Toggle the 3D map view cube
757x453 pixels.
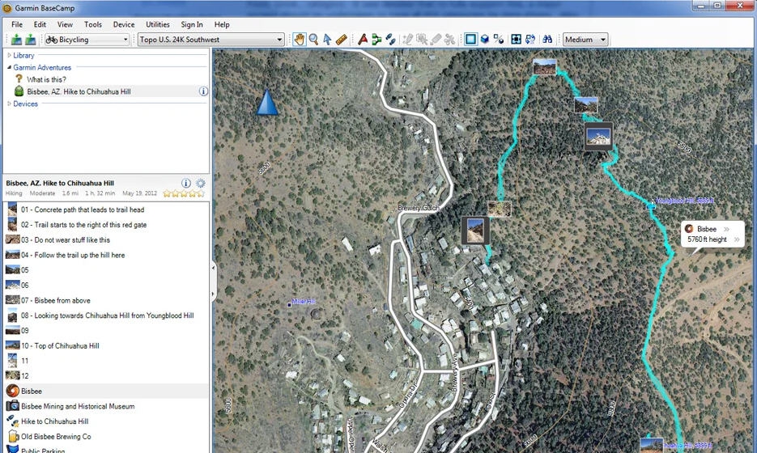485,40
